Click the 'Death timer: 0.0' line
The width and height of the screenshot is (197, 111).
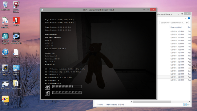click(51, 56)
